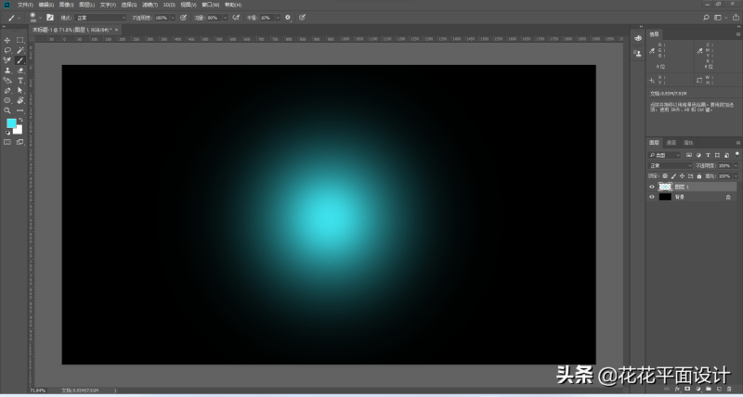Expand the layer blending mode dropdown
Viewport: 743px width, 397px height.
coord(671,165)
